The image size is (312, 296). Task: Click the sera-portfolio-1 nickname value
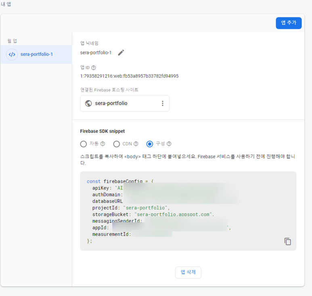(x=96, y=53)
